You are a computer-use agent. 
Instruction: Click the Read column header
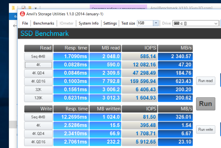pos(38,48)
